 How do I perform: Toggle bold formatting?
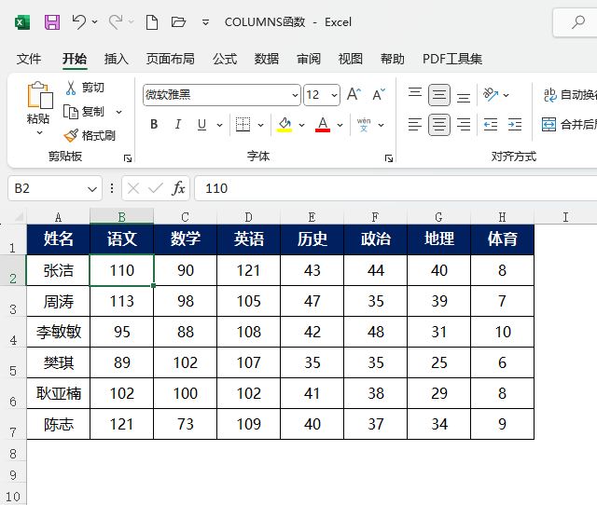154,124
